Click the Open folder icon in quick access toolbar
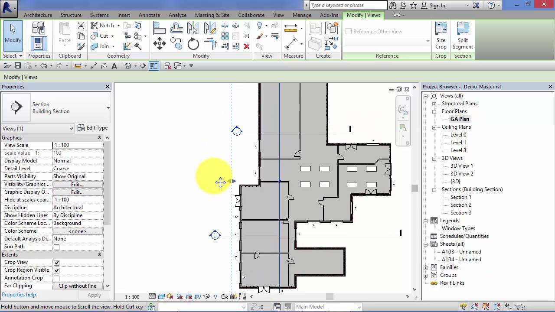The width and height of the screenshot is (555, 312). coord(7,66)
